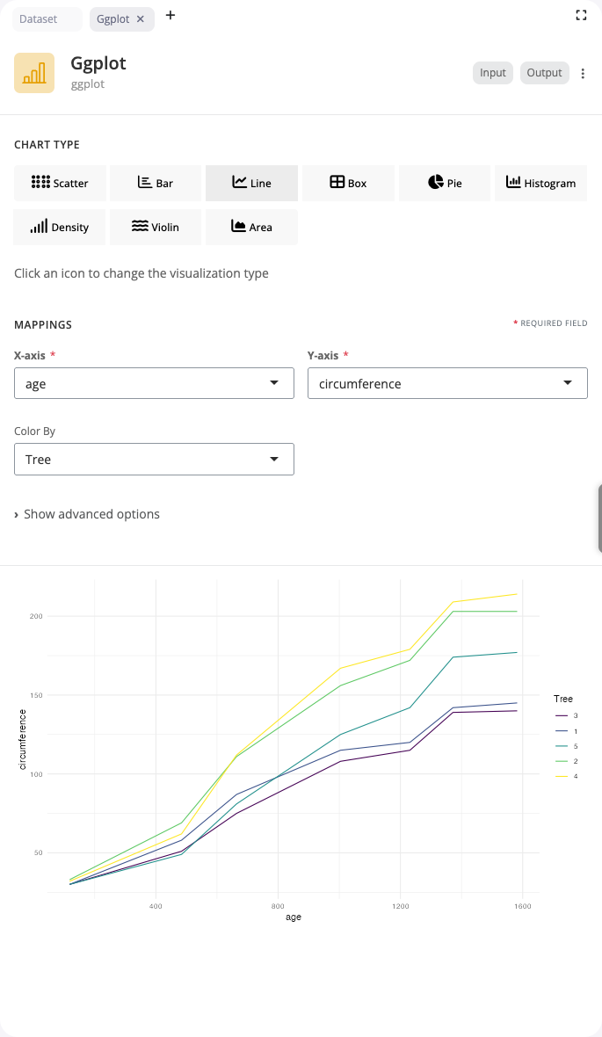The height and width of the screenshot is (1037, 602).
Task: Switch to the Bar chart type
Action: (156, 183)
